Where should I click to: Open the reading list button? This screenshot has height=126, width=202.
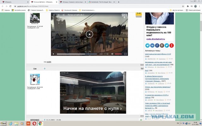(x=193, y=10)
